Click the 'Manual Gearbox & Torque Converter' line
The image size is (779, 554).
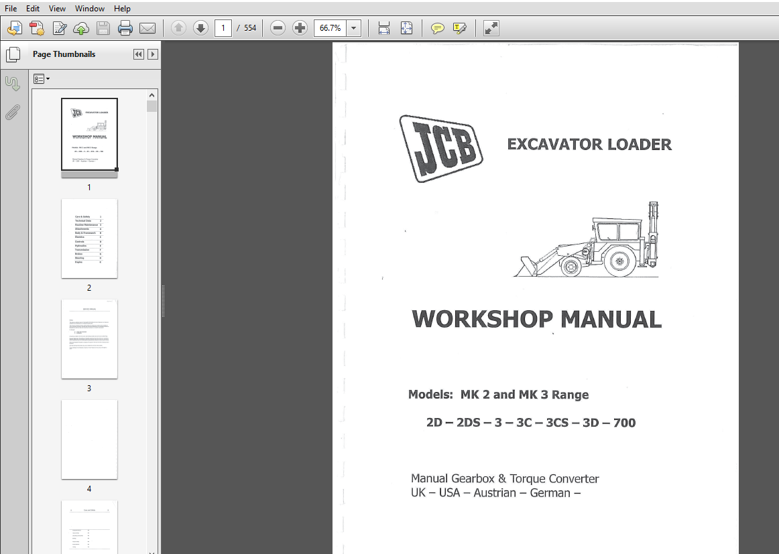tap(505, 478)
